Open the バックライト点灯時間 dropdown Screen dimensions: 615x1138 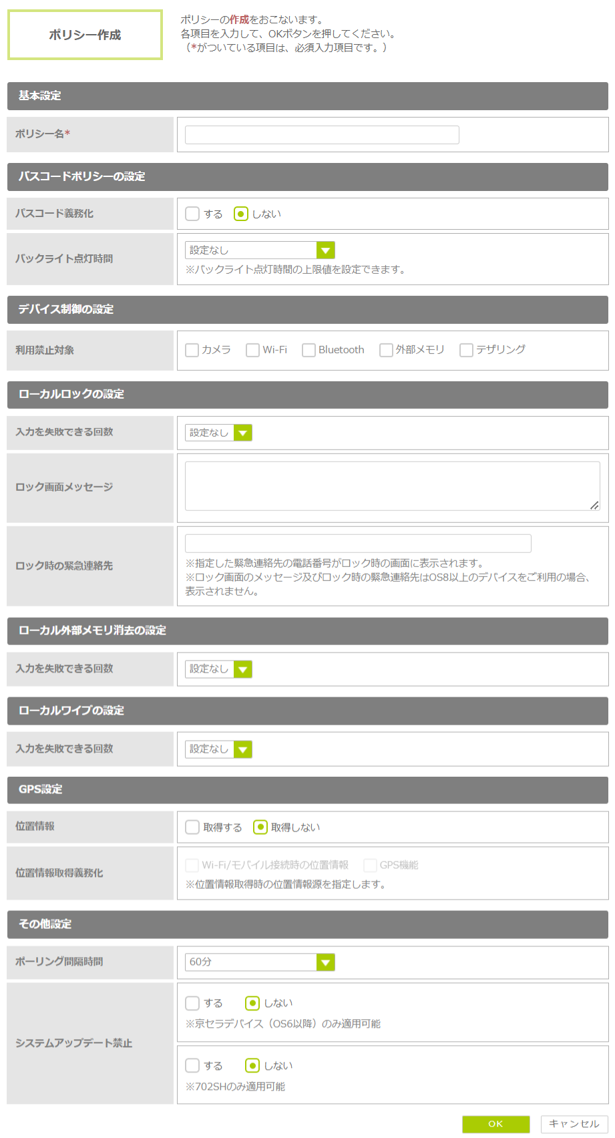260,250
